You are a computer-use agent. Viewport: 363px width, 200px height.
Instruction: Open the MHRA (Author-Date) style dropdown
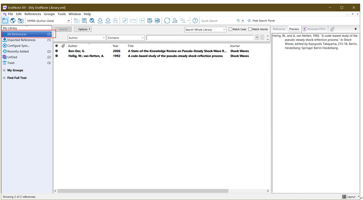pos(69,21)
